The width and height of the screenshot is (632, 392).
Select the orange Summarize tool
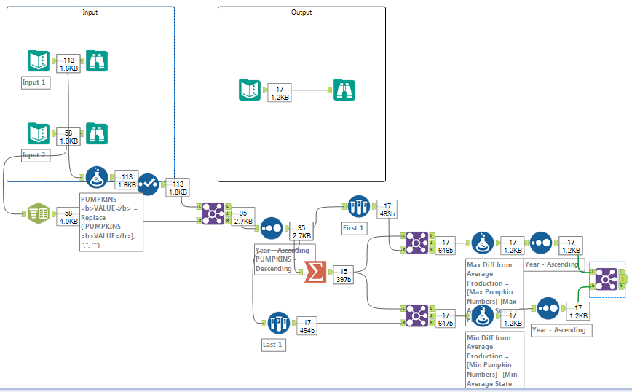315,272
